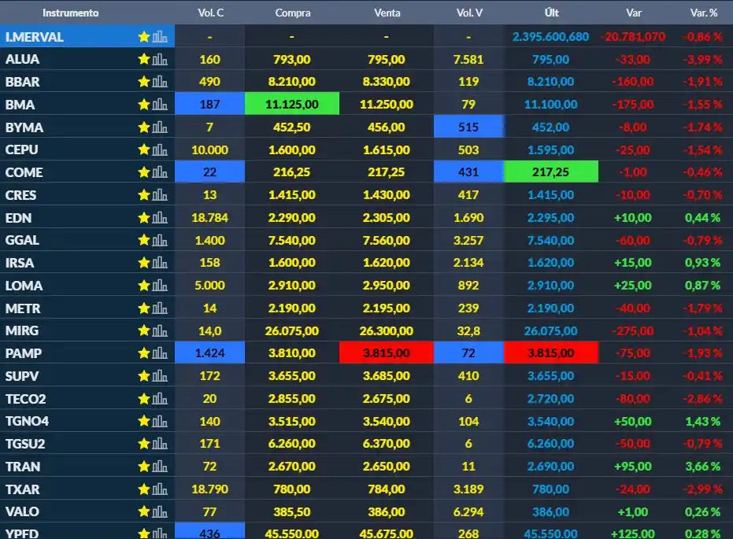The height and width of the screenshot is (539, 733).
Task: Toggle favorite star for EDN
Action: 144,218
